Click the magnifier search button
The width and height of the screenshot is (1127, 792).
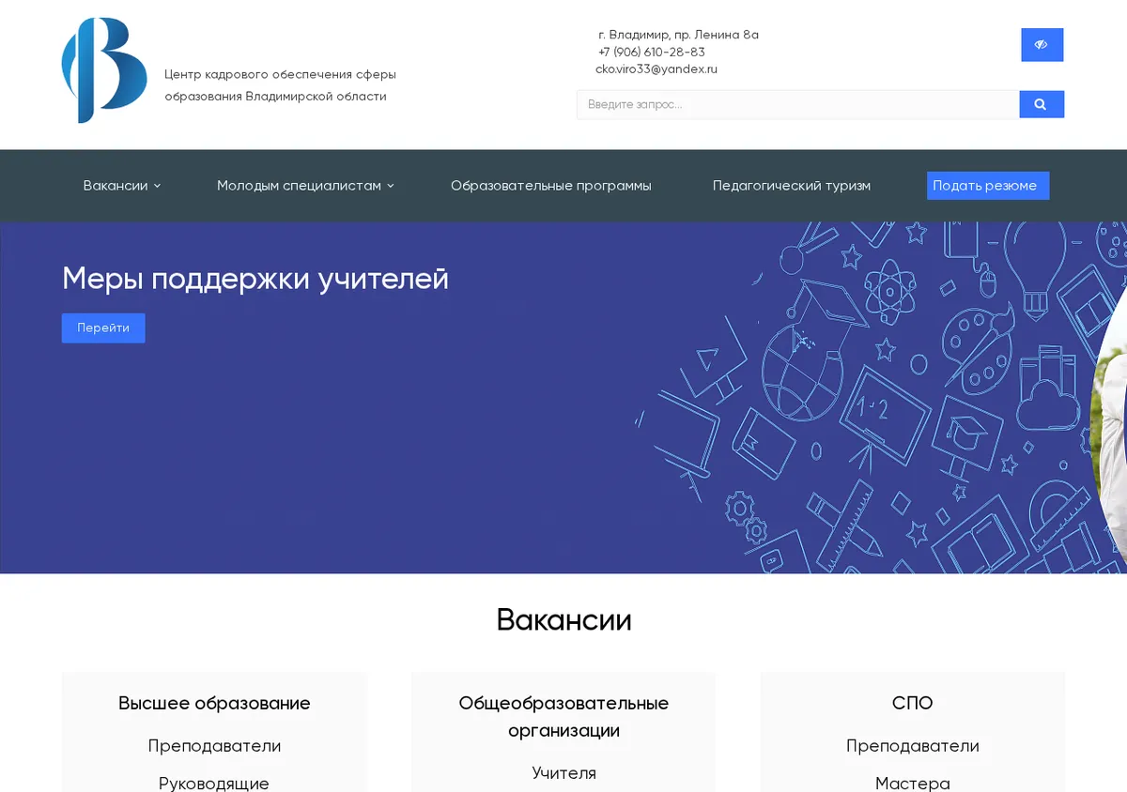coord(1042,104)
